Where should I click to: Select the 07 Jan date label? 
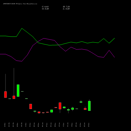47,125
